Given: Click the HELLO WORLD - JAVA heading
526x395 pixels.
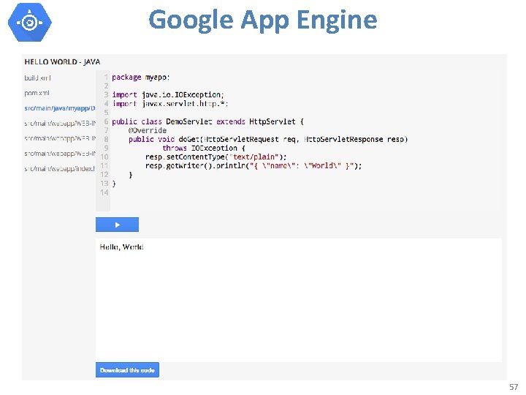Looking at the screenshot, I should click(62, 61).
